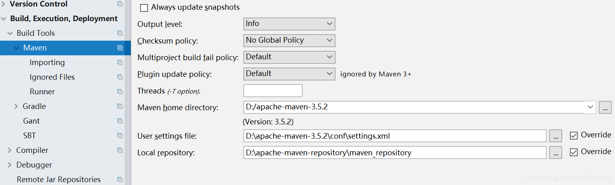
Task: Click 'ignored by Maven 3+' note
Action: point(376,74)
